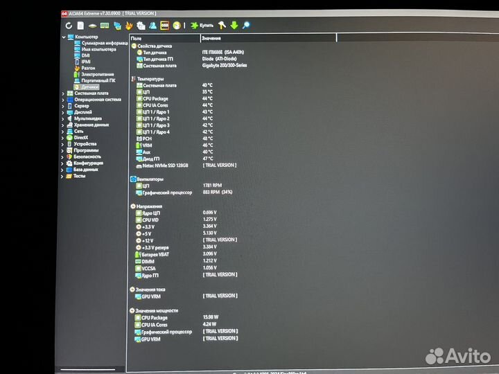
Task: Select the Устройства tree item
Action: (x=82, y=144)
